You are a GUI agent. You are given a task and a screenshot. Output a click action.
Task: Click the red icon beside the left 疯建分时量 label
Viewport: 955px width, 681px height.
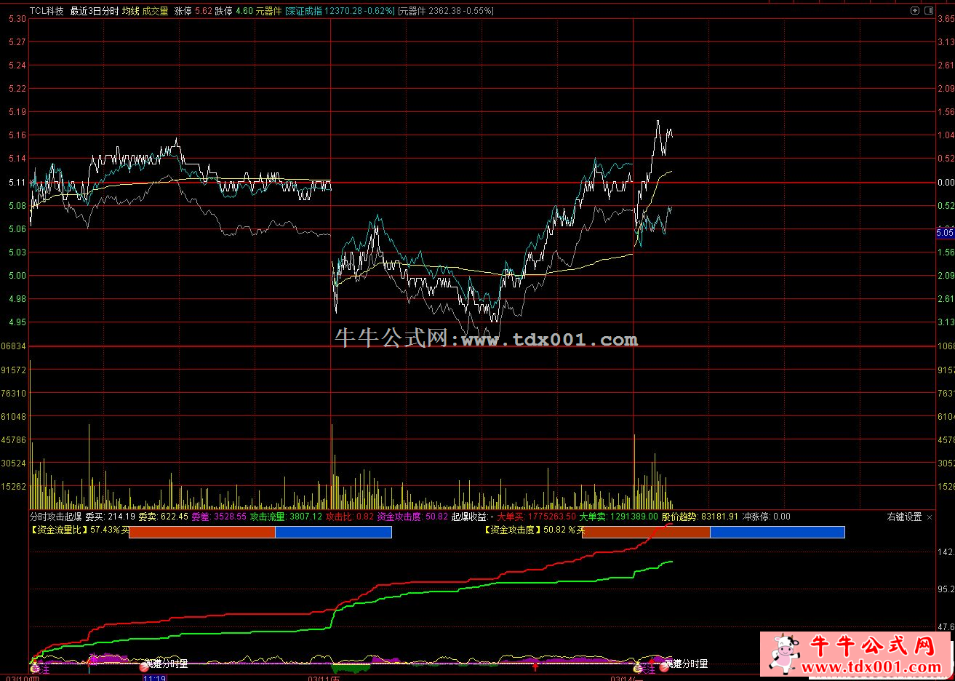[144, 666]
